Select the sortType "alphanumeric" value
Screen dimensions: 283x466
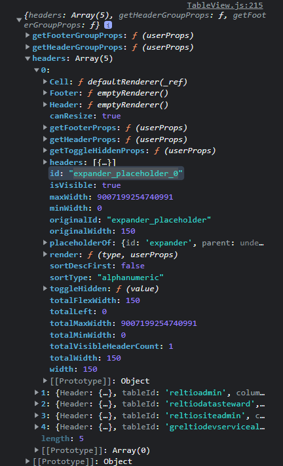click(130, 278)
